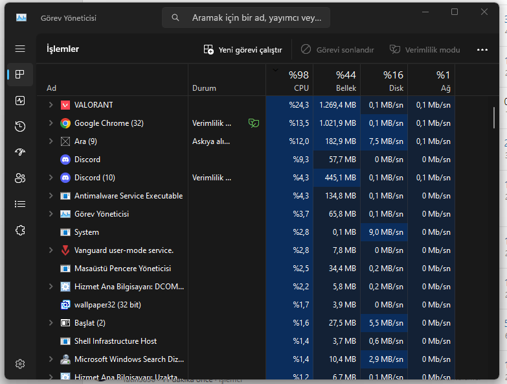The width and height of the screenshot is (507, 384).
Task: Click the Ara (9) process icon
Action: pyautogui.click(x=65, y=141)
